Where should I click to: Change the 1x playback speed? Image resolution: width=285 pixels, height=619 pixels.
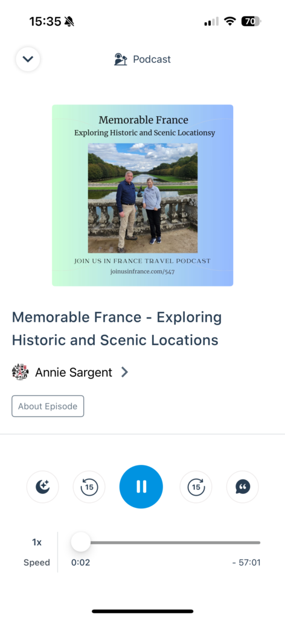click(x=37, y=542)
